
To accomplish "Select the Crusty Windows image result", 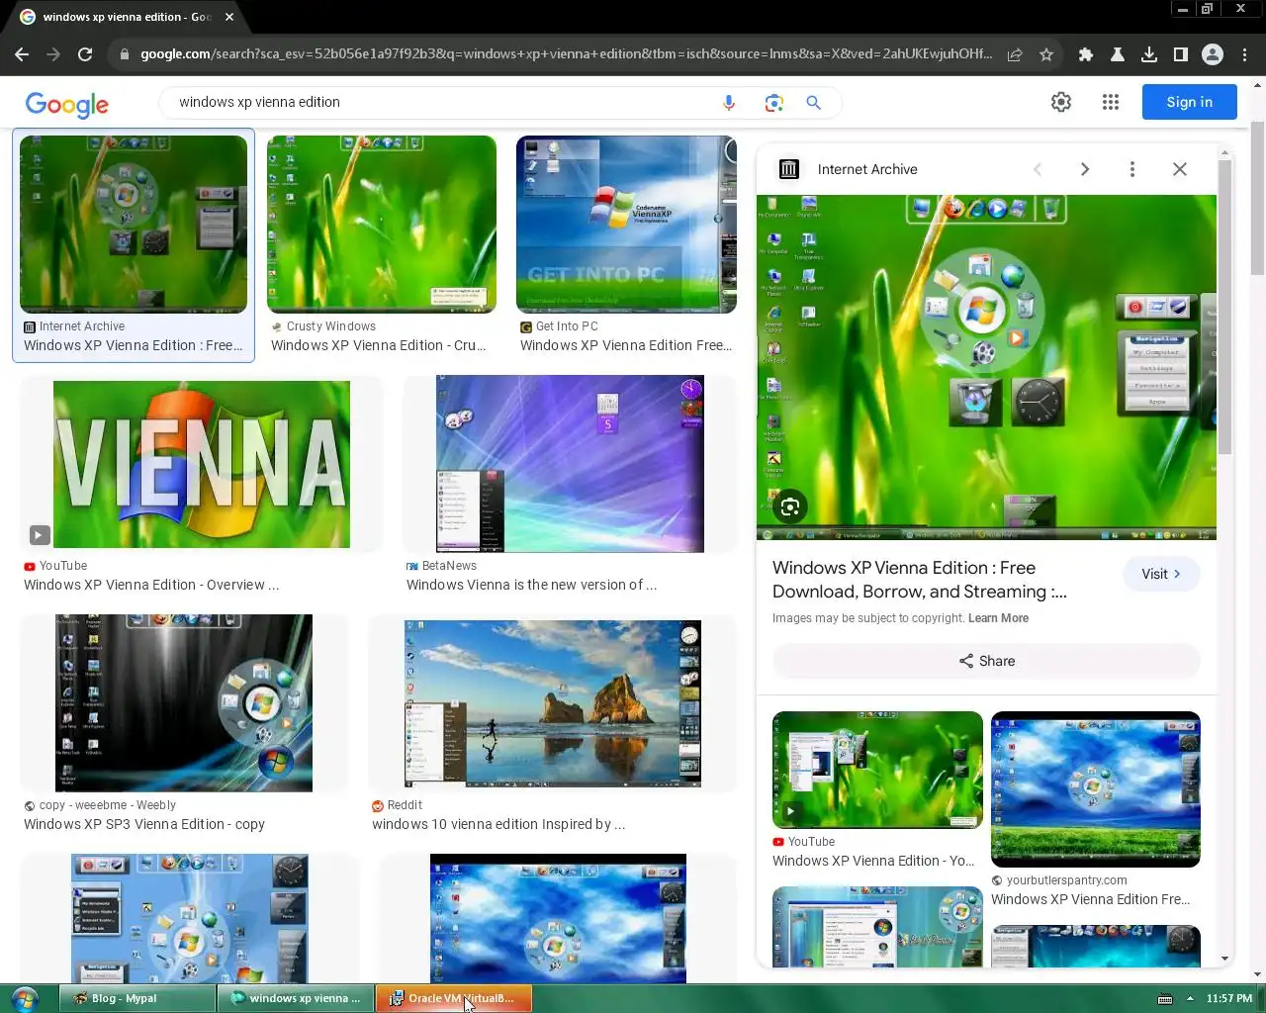I will 382,225.
